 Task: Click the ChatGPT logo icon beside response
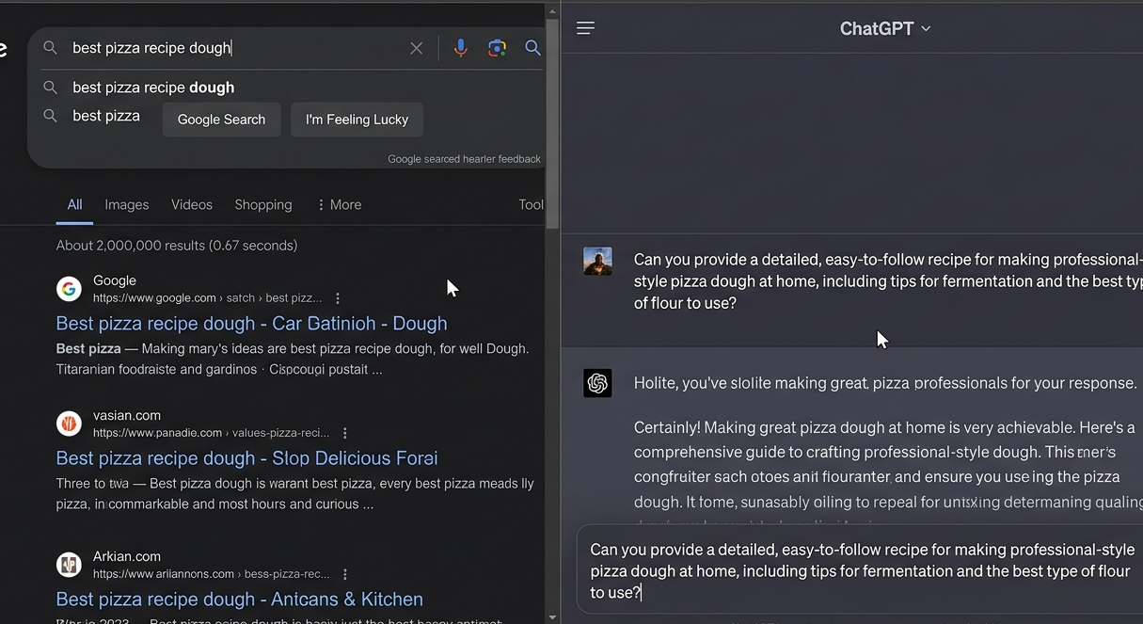coord(597,383)
